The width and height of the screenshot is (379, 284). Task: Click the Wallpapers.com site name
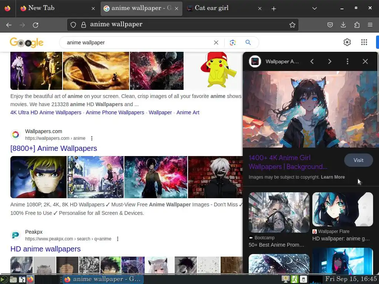point(44,131)
